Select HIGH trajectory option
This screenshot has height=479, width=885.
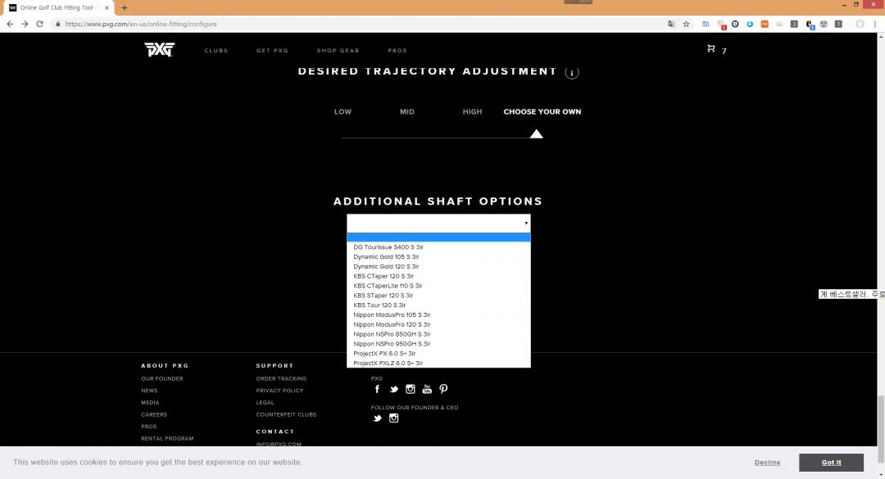pos(472,112)
